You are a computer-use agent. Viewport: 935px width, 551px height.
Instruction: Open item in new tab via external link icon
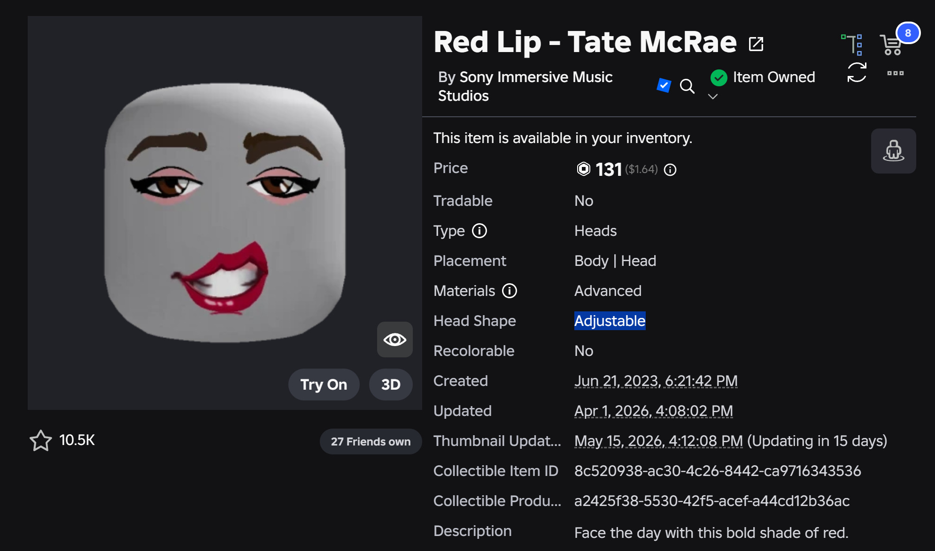pyautogui.click(x=756, y=44)
